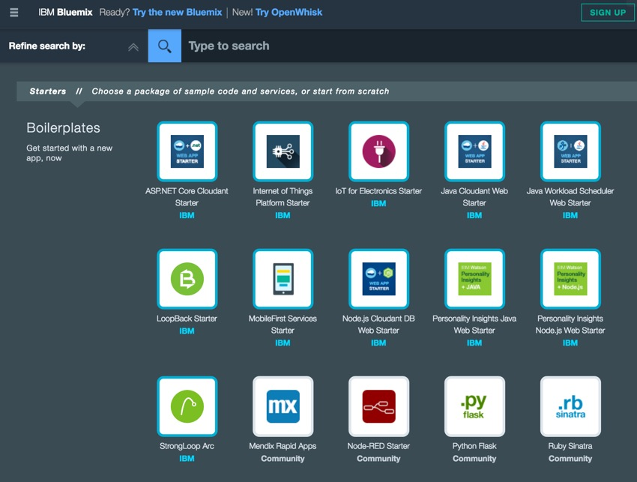Select the Node-RED Starter red icon

(x=378, y=406)
